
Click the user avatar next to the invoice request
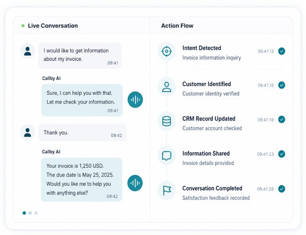pos(28,51)
